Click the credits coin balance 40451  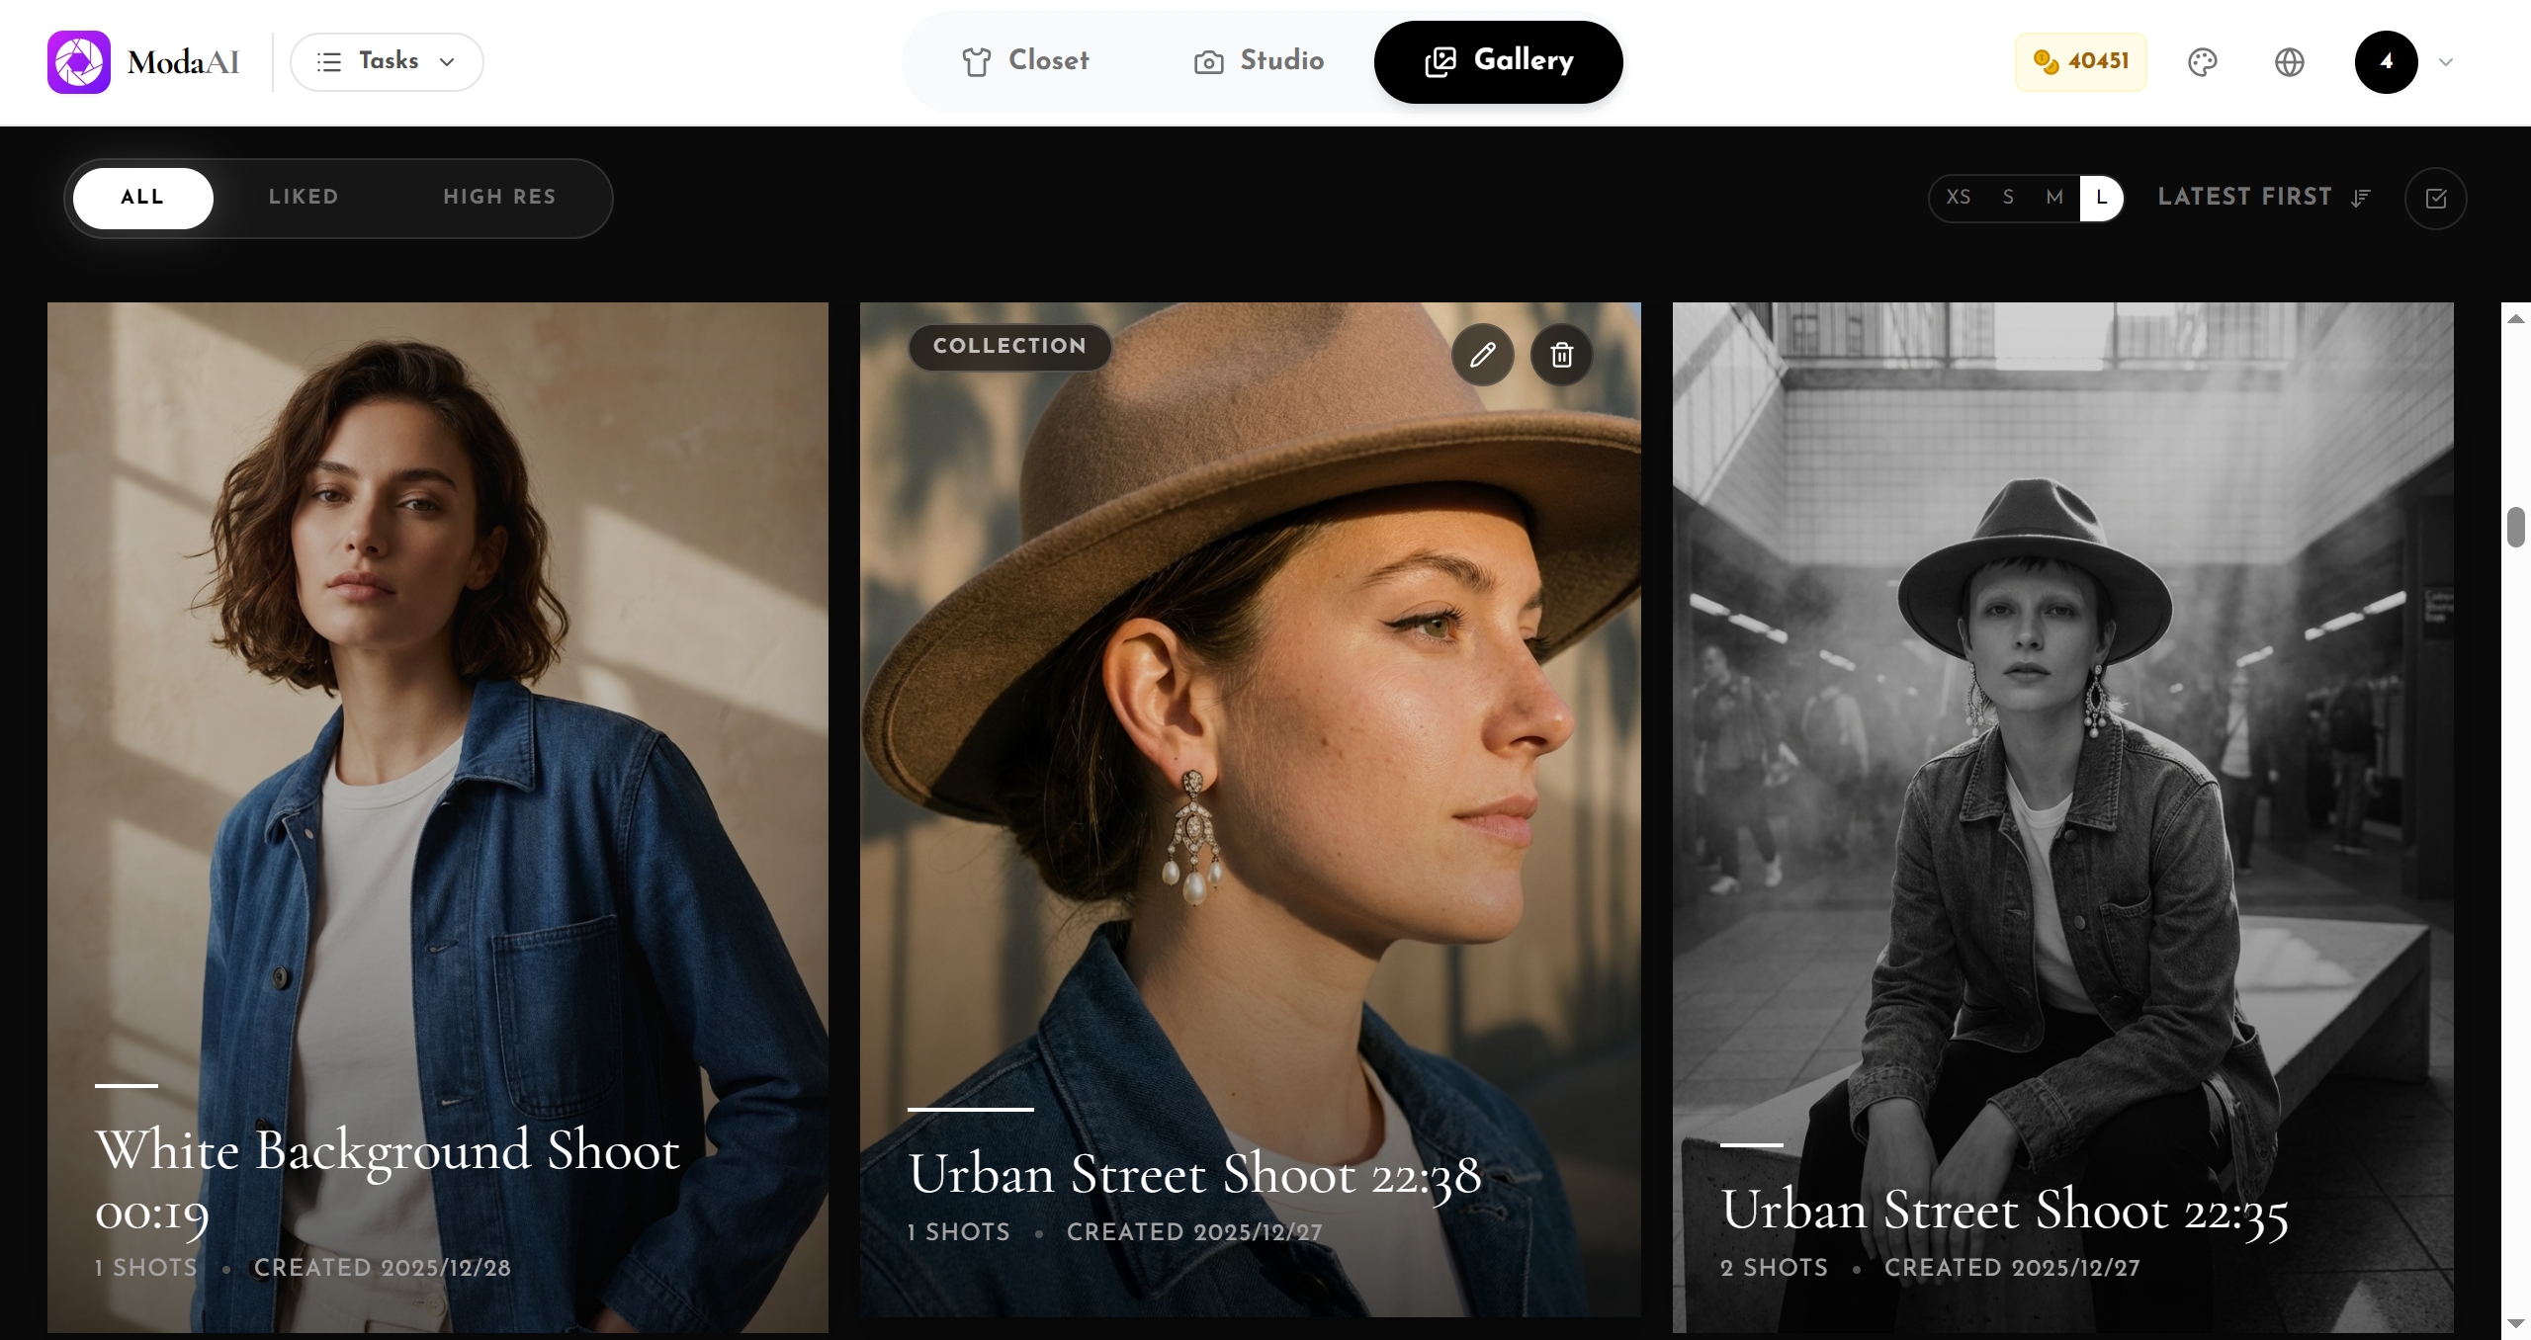click(2081, 61)
